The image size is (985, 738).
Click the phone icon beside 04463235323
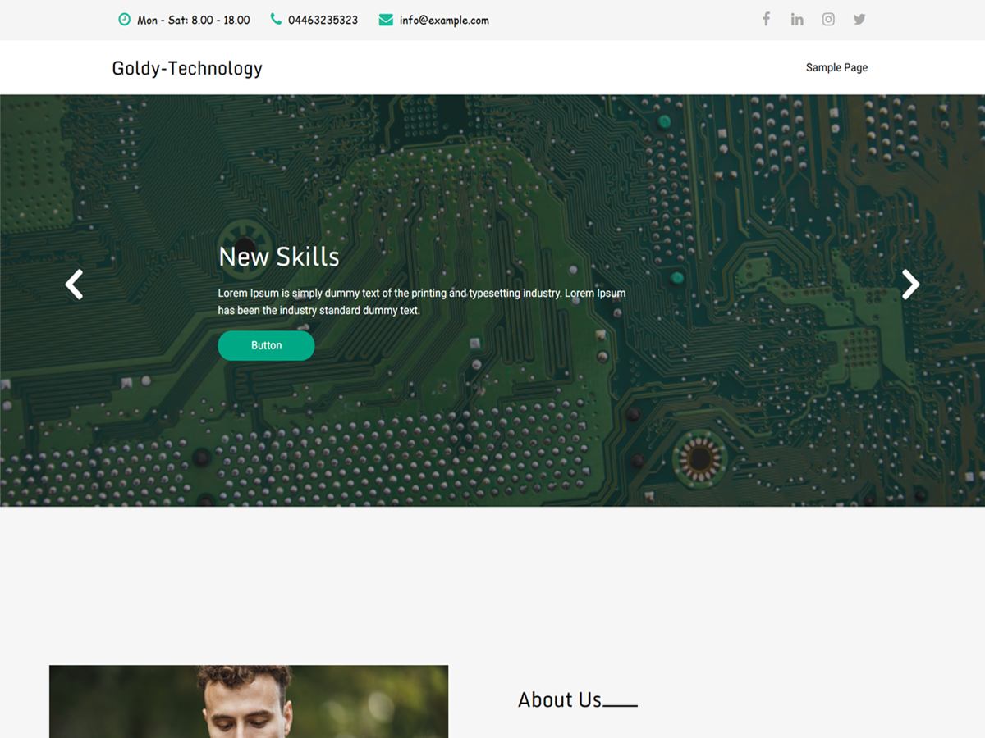pyautogui.click(x=277, y=19)
